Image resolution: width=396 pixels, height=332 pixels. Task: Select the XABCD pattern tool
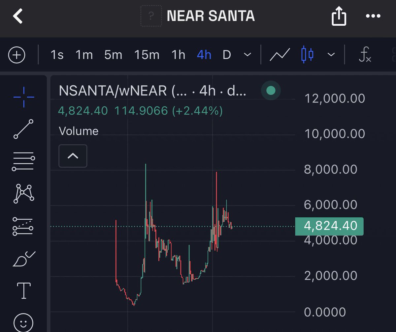(23, 194)
